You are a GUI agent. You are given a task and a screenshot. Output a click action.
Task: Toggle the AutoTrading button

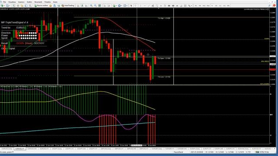pyautogui.click(x=68, y=6)
